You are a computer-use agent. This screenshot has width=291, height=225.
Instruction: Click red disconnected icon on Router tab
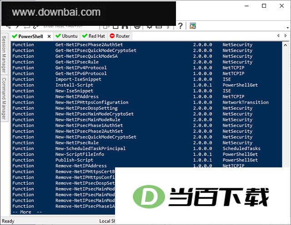[112, 36]
